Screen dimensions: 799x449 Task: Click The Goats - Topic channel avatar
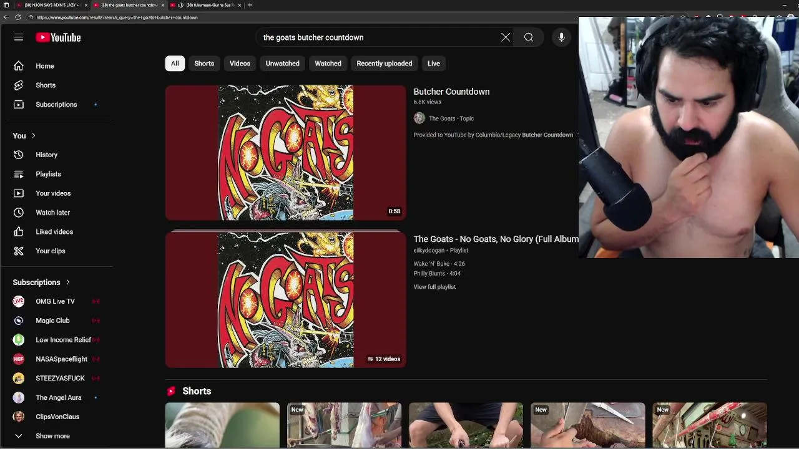tap(419, 118)
